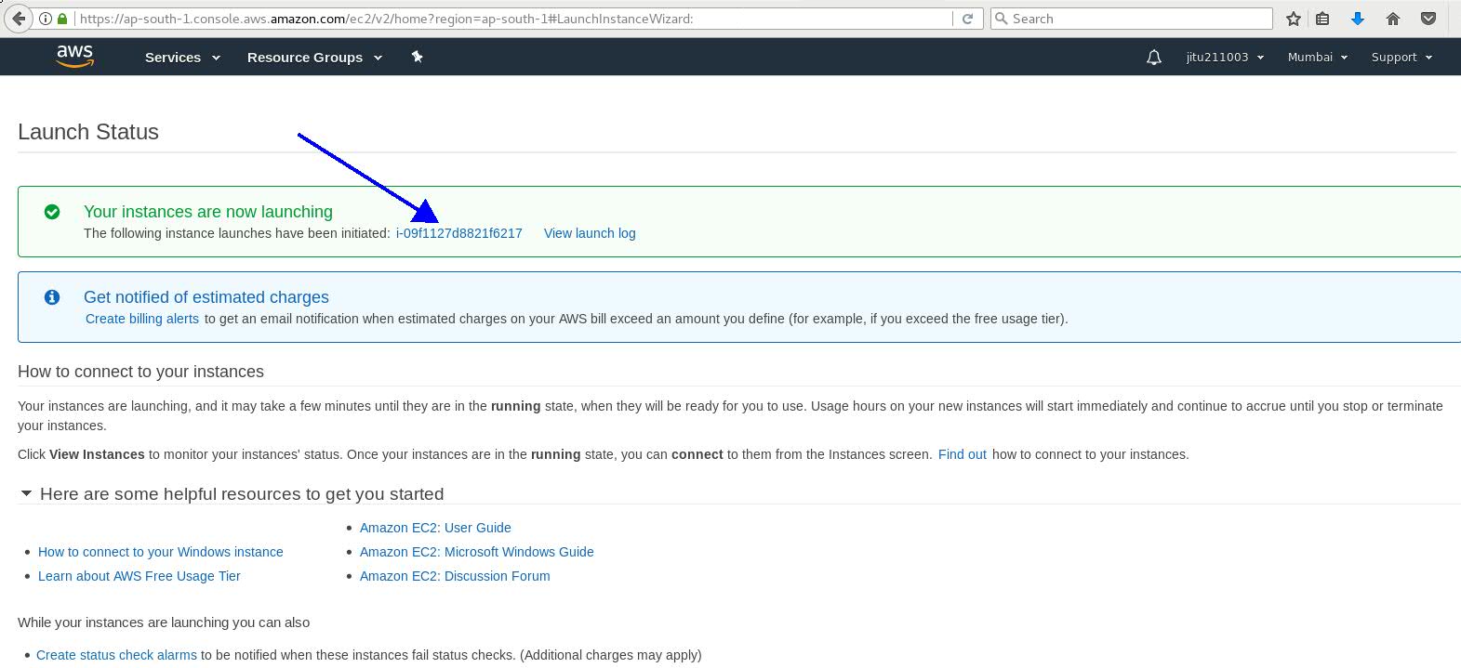
Task: Reload the page with the refresh icon
Action: coord(967,19)
